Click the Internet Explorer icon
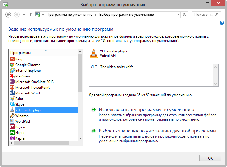227x167 pixels. [12, 71]
